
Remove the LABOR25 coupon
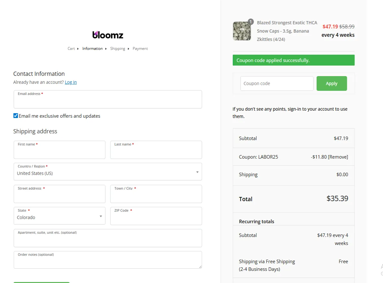[x=338, y=157]
